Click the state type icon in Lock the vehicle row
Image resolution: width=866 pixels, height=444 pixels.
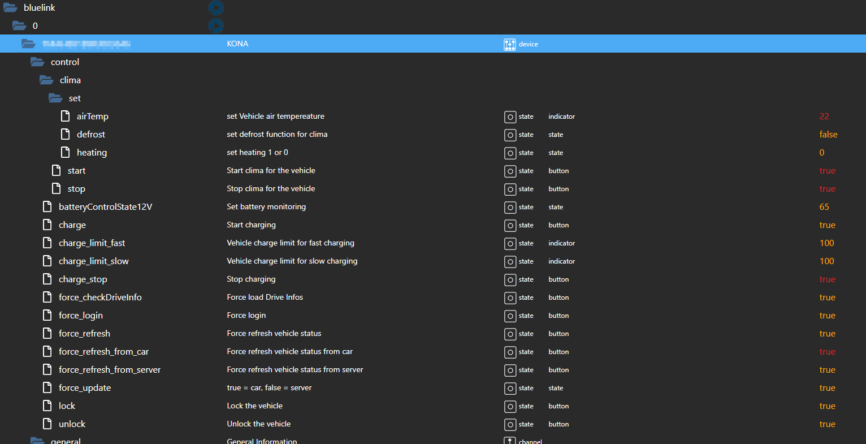[510, 407]
